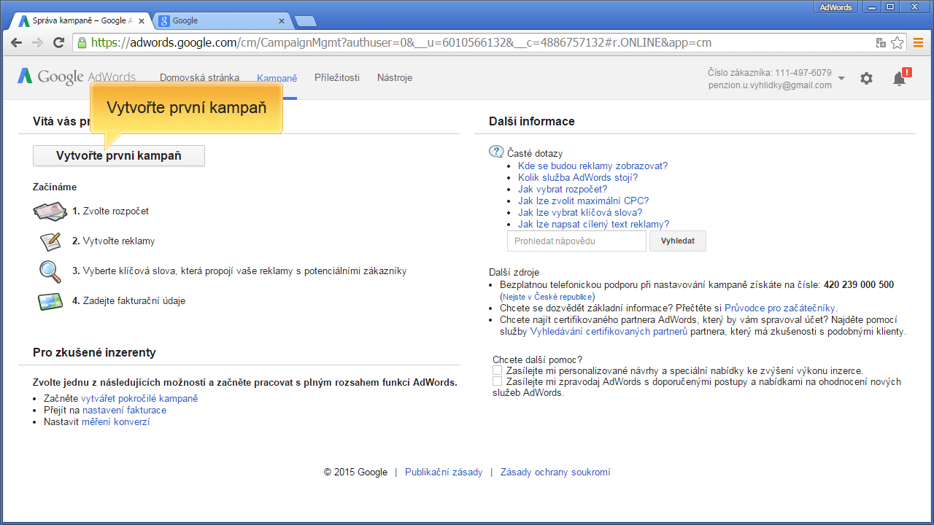Open link Jak lze napsat cílený text reklamy?
Screen dimensions: 934x525
pos(593,224)
